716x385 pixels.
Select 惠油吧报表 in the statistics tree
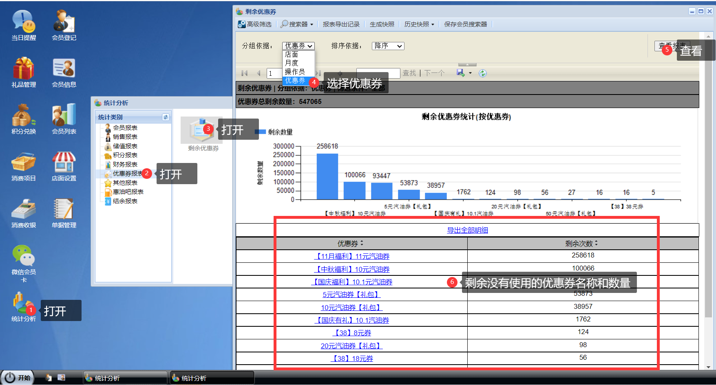pos(128,192)
